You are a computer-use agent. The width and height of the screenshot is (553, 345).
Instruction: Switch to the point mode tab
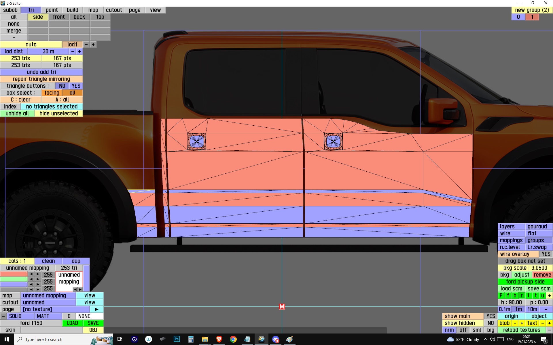click(52, 10)
